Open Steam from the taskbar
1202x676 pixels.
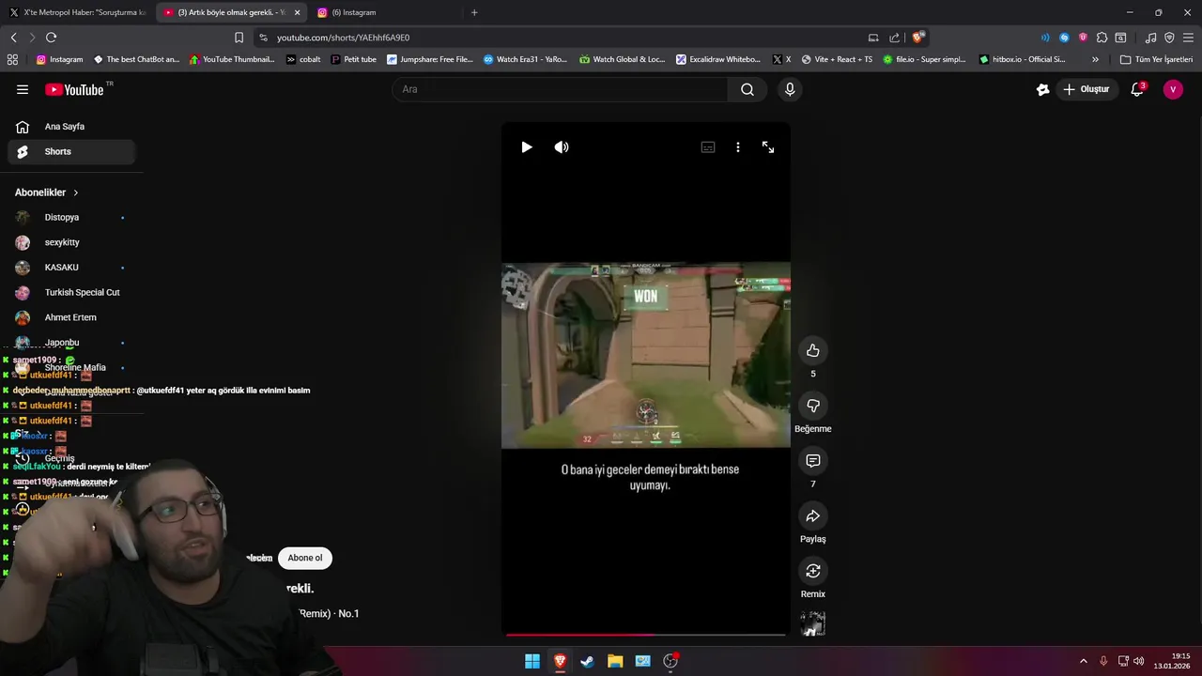(x=587, y=661)
